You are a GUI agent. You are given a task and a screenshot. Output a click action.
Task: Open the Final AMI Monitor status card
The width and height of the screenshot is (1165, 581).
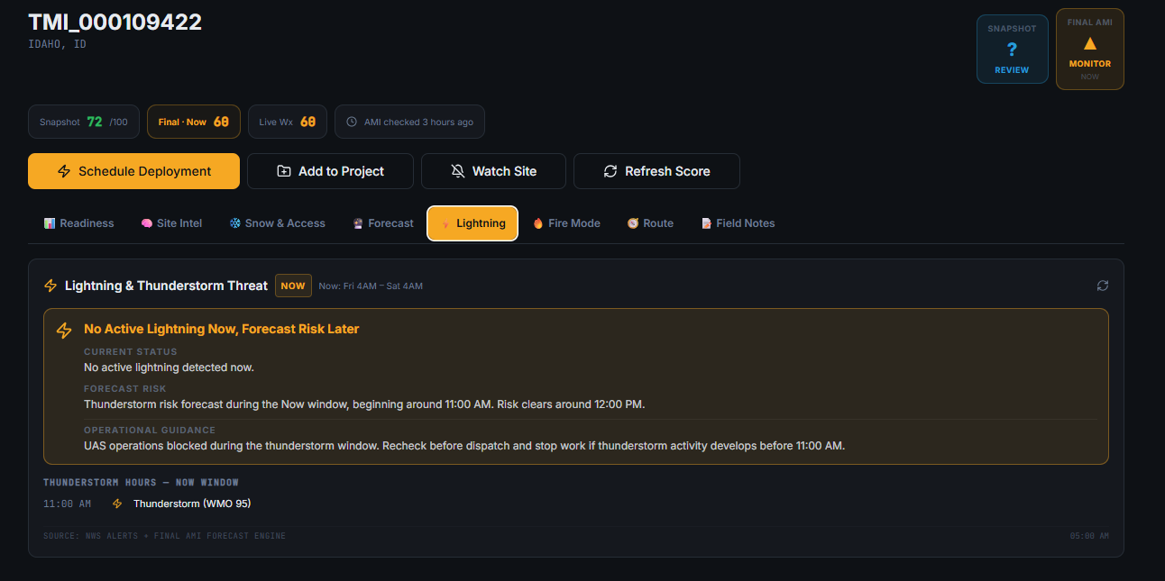pos(1090,49)
